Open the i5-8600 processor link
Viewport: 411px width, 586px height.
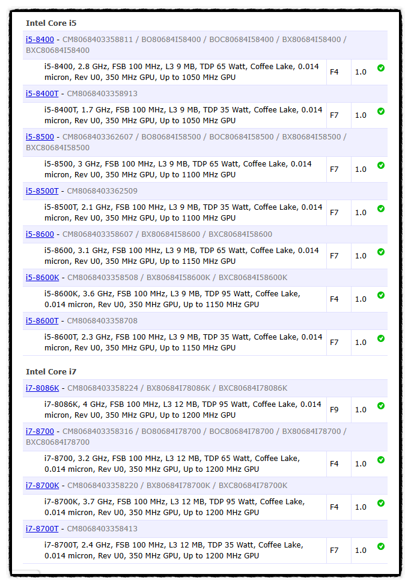pyautogui.click(x=40, y=234)
